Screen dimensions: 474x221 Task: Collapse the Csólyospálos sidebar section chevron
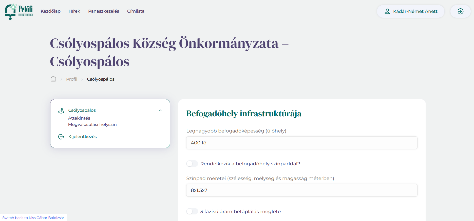click(160, 110)
